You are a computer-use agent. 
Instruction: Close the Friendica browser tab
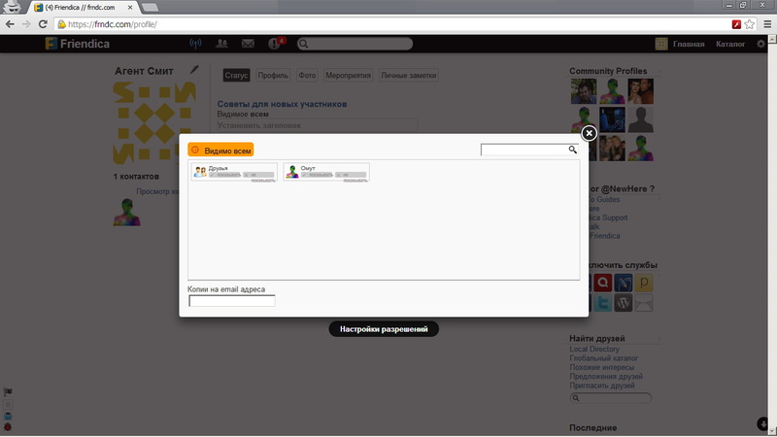point(130,8)
